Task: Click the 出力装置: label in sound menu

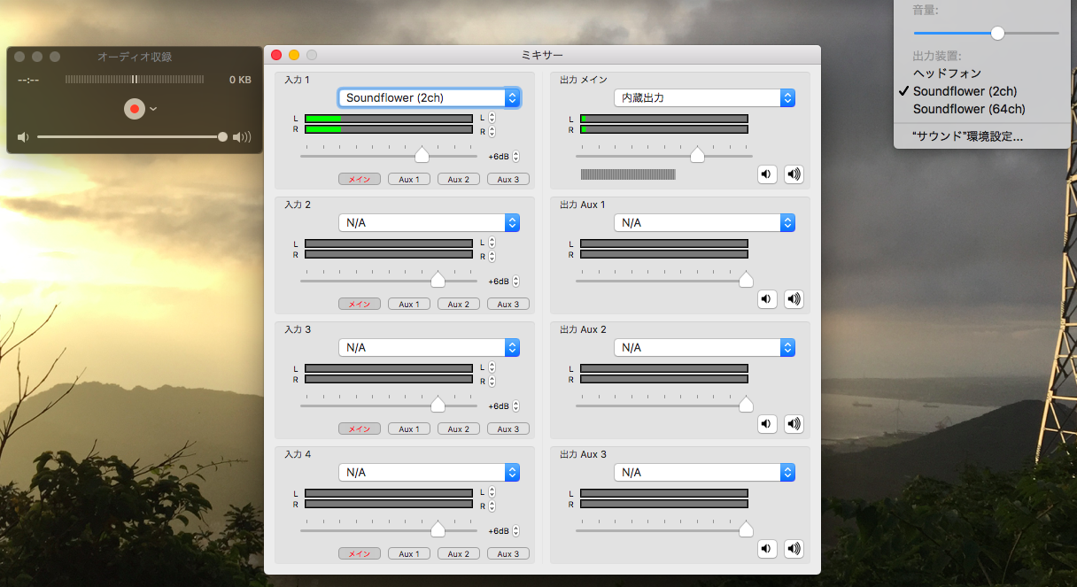Action: (x=937, y=56)
